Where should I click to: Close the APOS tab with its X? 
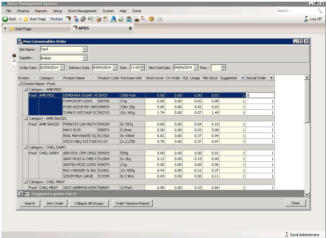coord(130,28)
